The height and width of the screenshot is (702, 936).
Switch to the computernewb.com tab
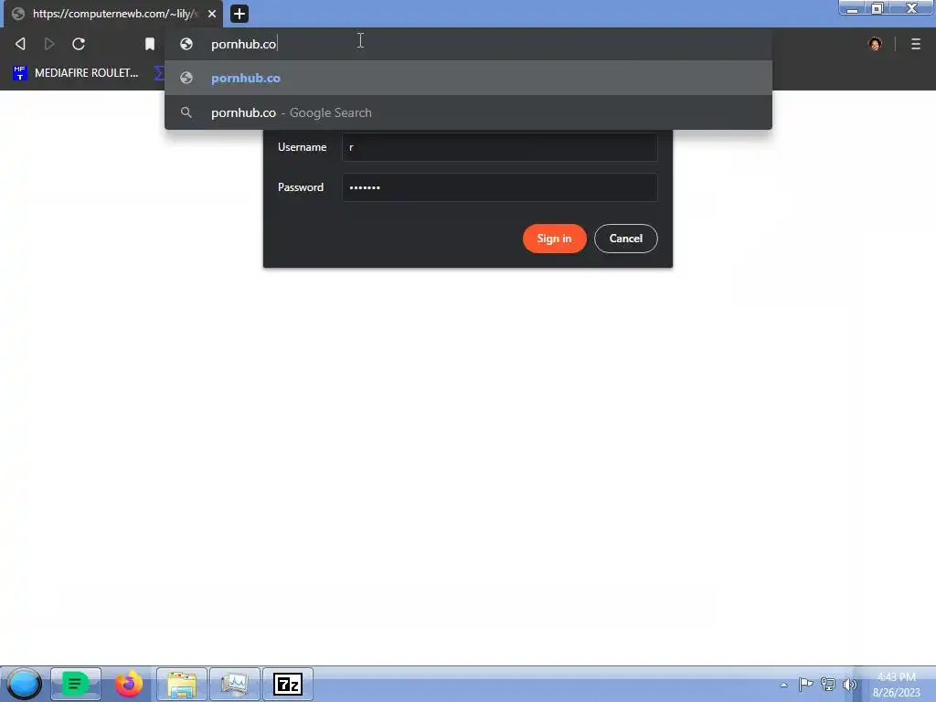tap(113, 13)
